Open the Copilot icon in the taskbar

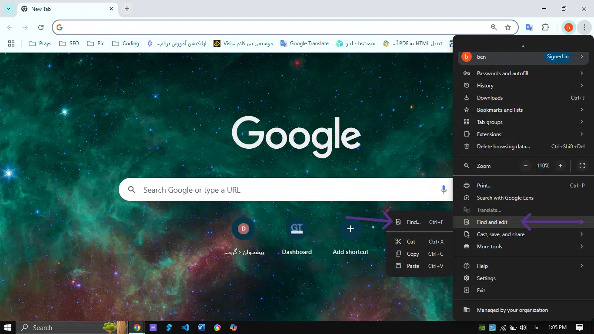[234, 327]
